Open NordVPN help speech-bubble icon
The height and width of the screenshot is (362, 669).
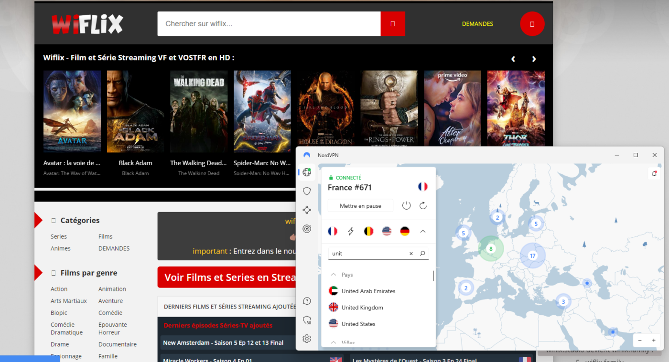click(307, 301)
